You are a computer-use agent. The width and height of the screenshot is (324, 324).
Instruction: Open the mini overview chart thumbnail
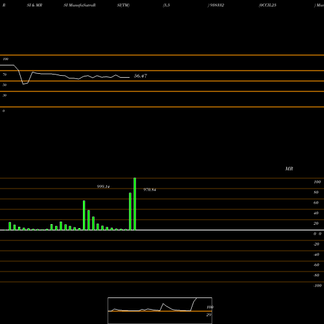160,310
